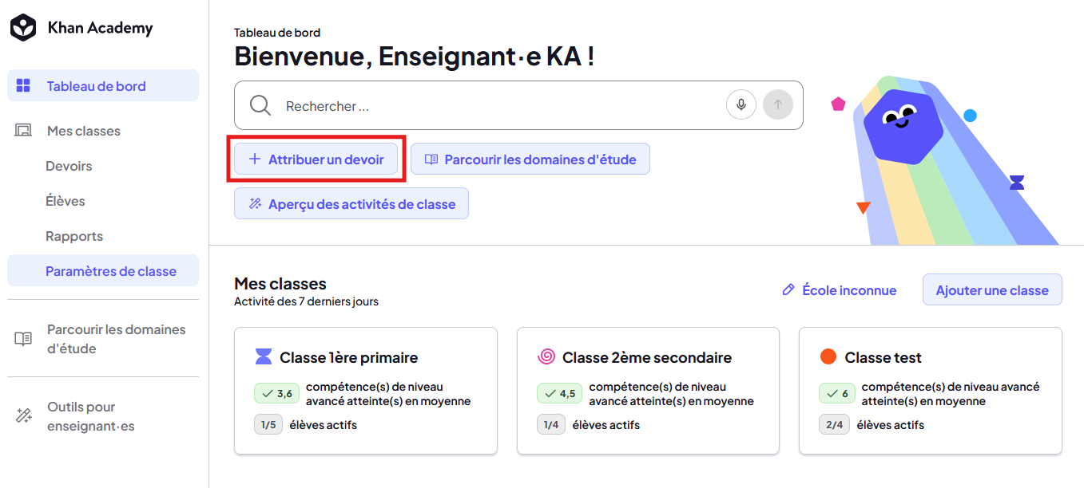Open Rapports in the sidebar
Viewport: 1084px width, 488px height.
pyautogui.click(x=74, y=236)
